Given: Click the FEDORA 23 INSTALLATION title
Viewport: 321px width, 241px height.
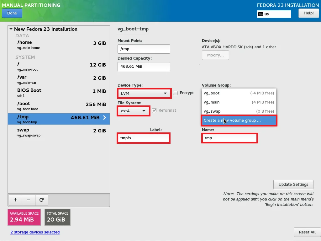Looking at the screenshot, I should click(x=288, y=5).
